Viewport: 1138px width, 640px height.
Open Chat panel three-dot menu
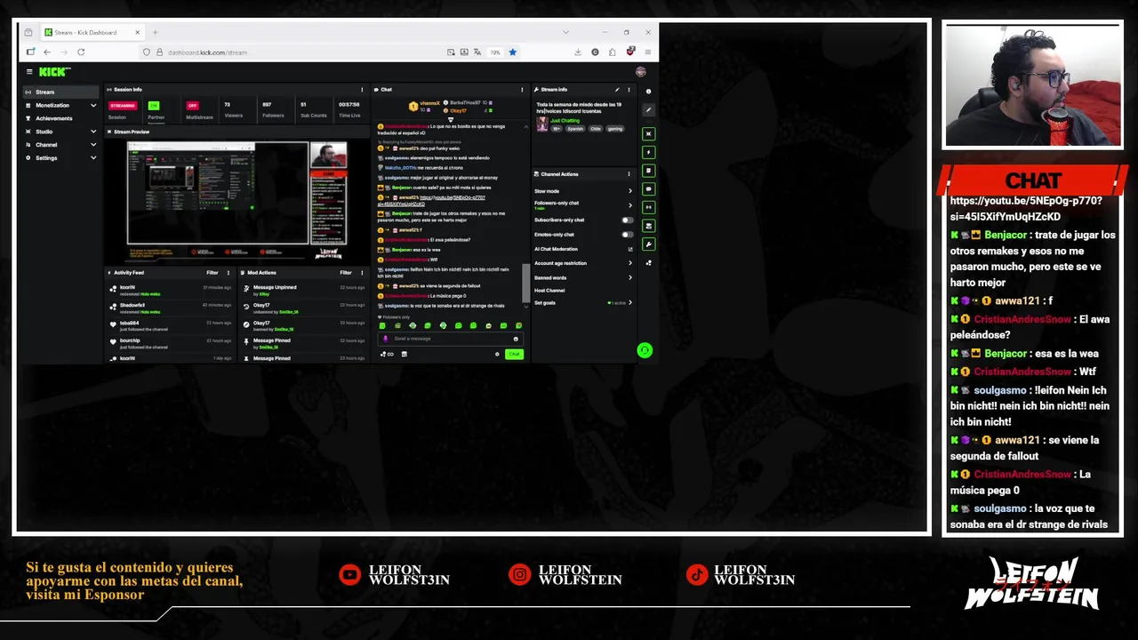(x=522, y=90)
